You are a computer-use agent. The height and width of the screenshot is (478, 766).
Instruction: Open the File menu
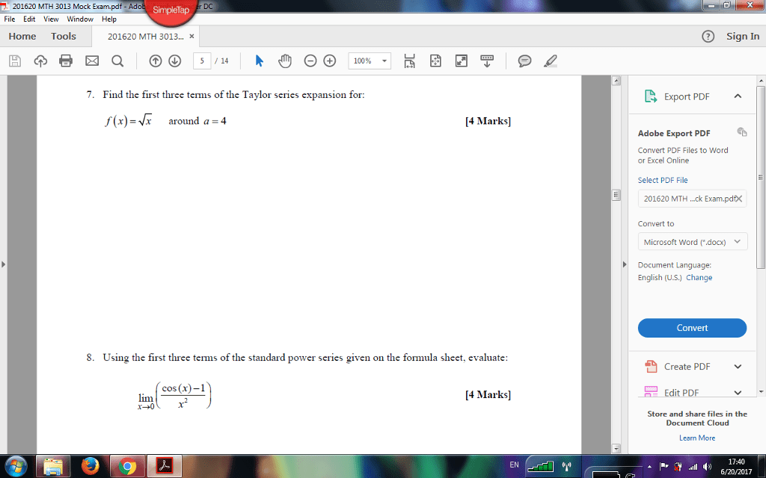click(x=9, y=19)
